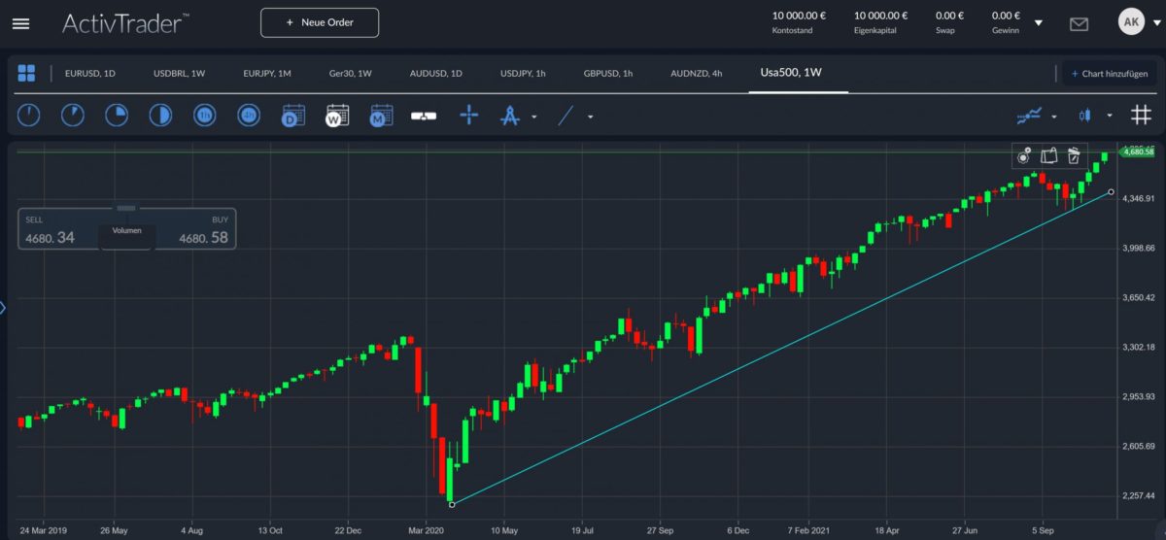
Task: Select the weekly (W) calendar timeframe
Action: tap(337, 116)
